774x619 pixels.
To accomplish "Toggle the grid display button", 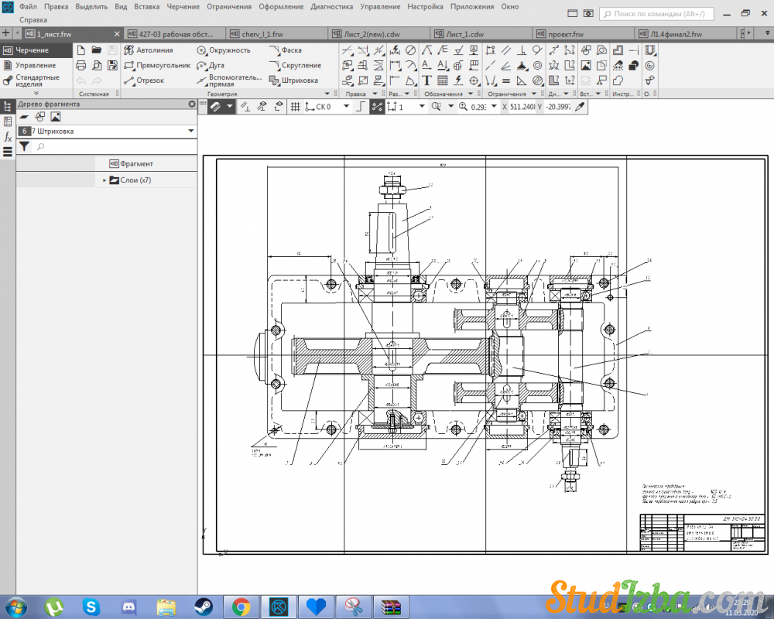I will coord(295,107).
